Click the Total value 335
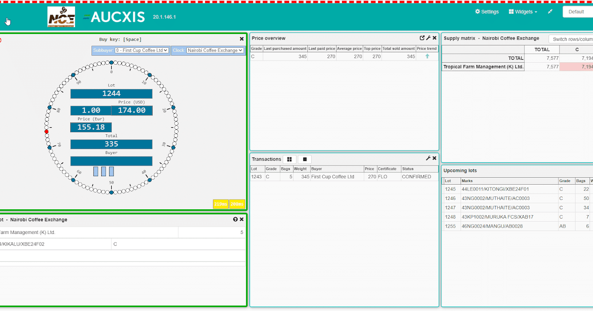593x311 pixels. coord(111,144)
